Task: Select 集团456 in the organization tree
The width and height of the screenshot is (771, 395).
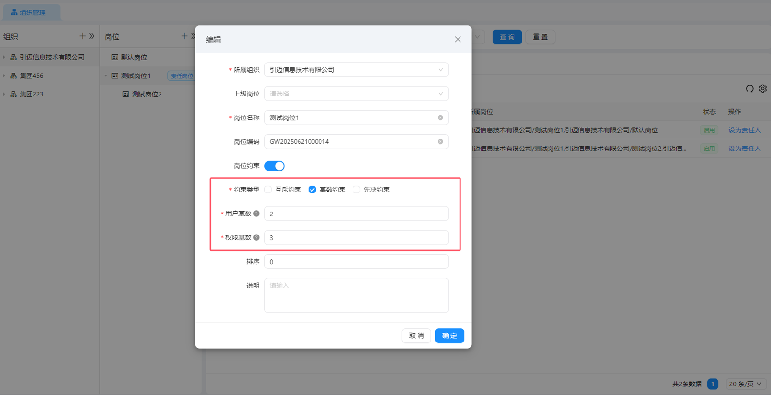Action: click(32, 75)
